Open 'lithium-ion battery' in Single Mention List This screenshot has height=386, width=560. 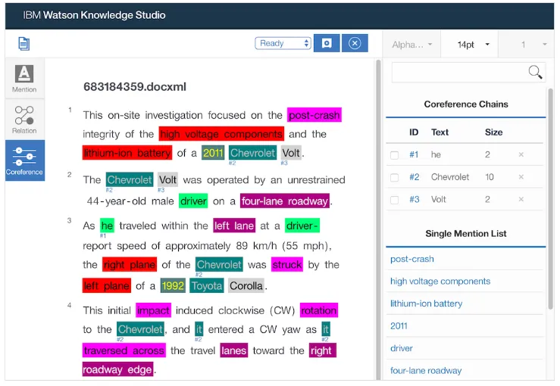pos(426,304)
